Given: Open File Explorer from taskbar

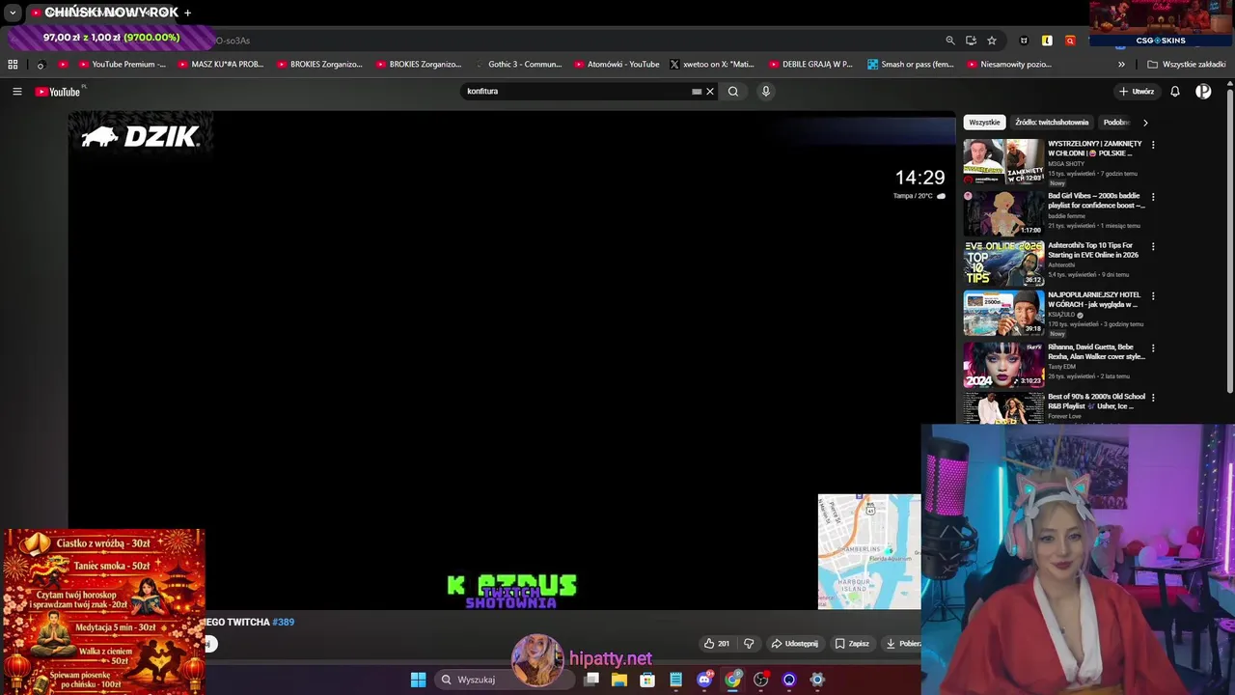Looking at the screenshot, I should (619, 680).
